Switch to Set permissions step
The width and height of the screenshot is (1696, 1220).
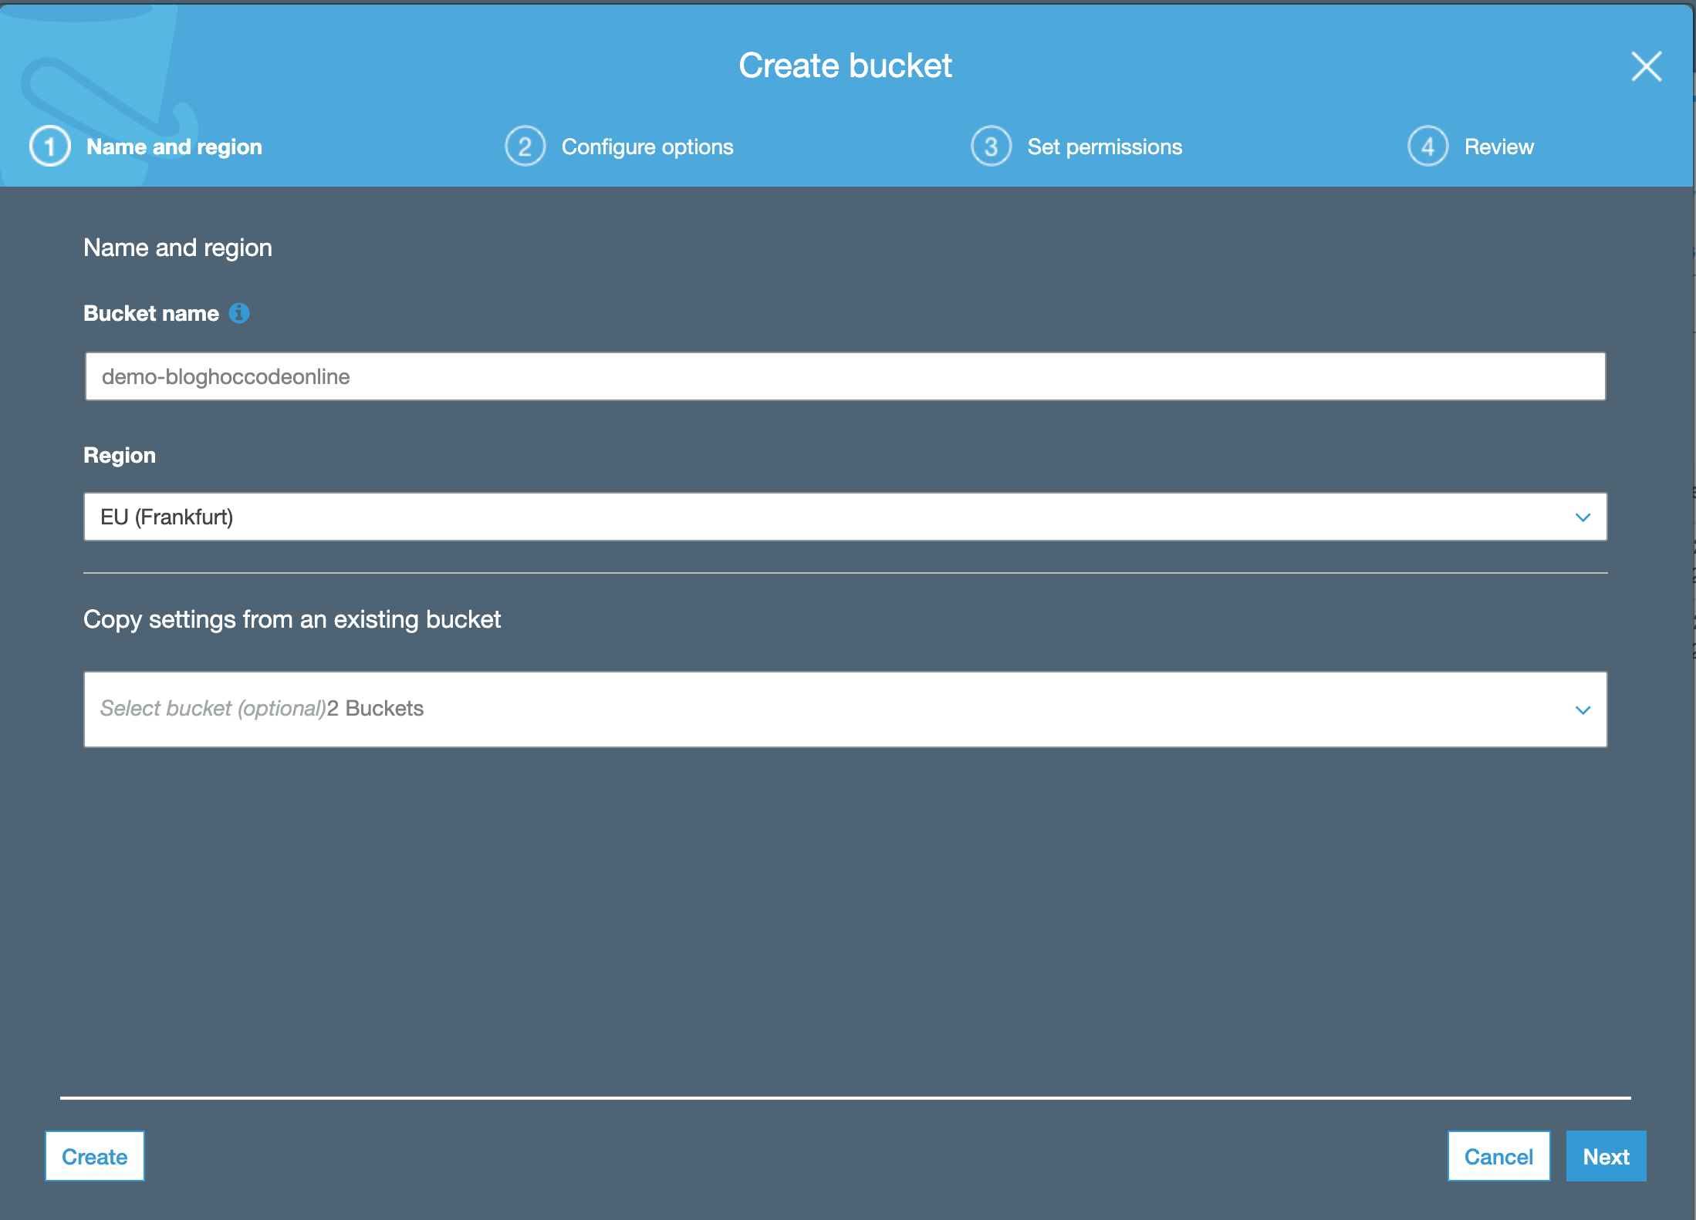pyautogui.click(x=1104, y=147)
